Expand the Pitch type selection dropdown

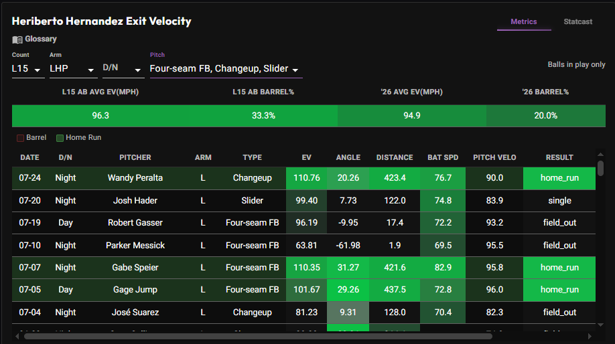(x=226, y=69)
